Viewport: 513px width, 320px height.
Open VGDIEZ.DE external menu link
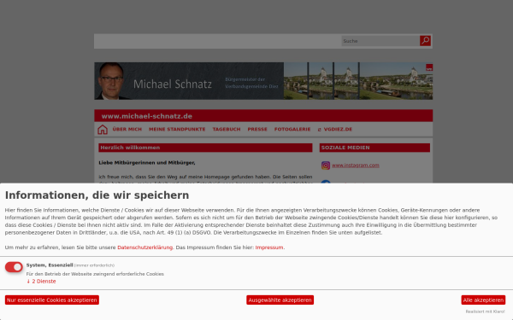point(335,130)
